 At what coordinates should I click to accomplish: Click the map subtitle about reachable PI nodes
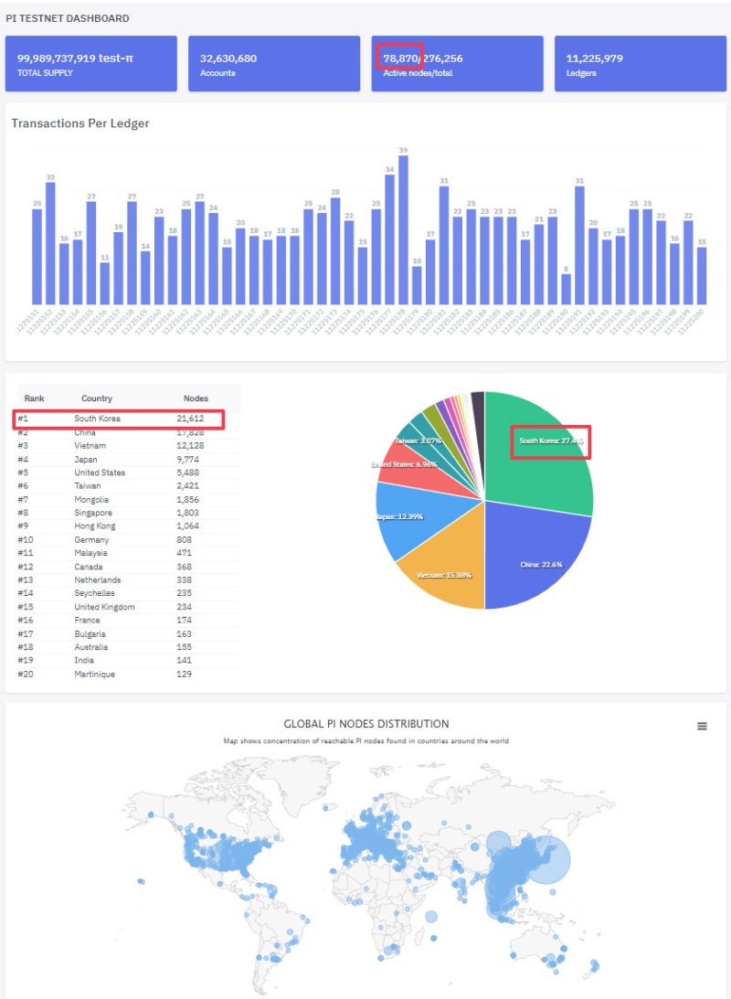(366, 741)
